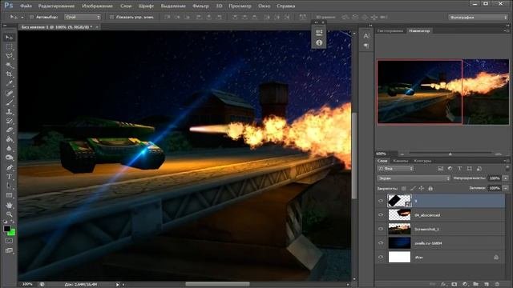Toggle lock position
This screenshot has width=513, height=288.
pos(422,189)
